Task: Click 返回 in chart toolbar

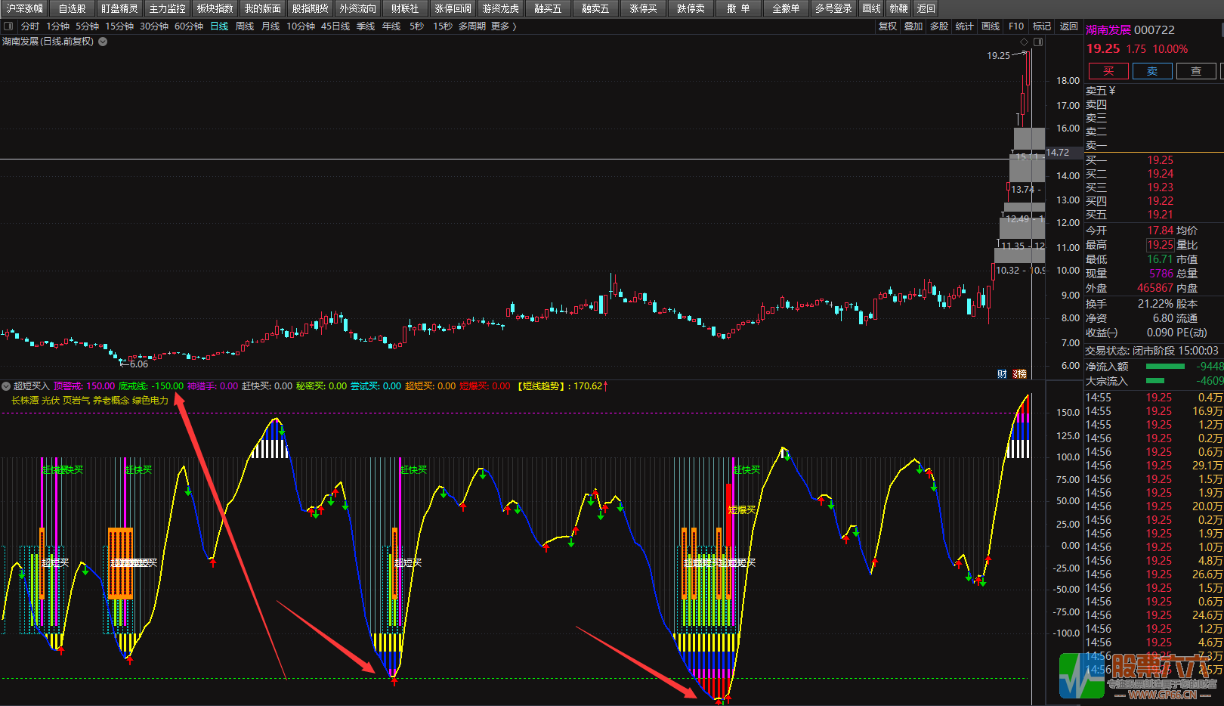Action: coord(1068,26)
